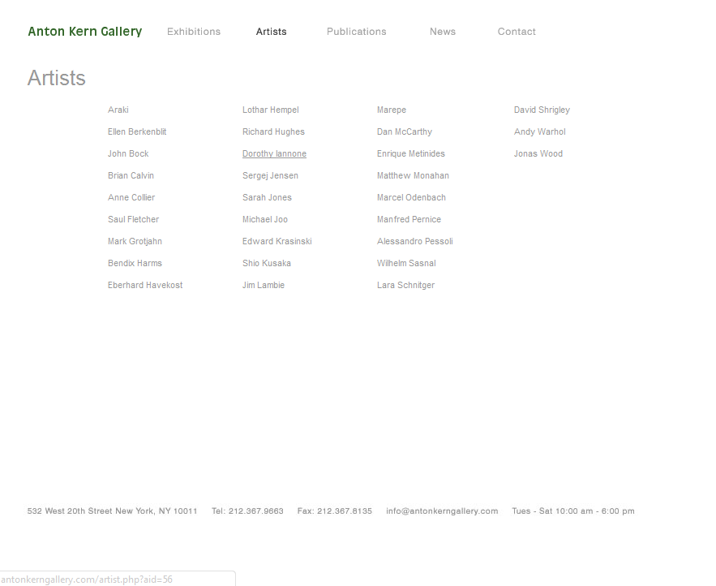Viewport: 716px width, 586px height.
Task: Click the Anton Kern Gallery logo
Action: pyautogui.click(x=85, y=32)
